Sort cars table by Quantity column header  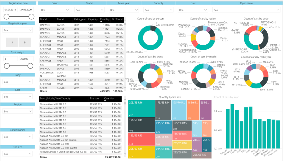pyautogui.click(x=105, y=19)
